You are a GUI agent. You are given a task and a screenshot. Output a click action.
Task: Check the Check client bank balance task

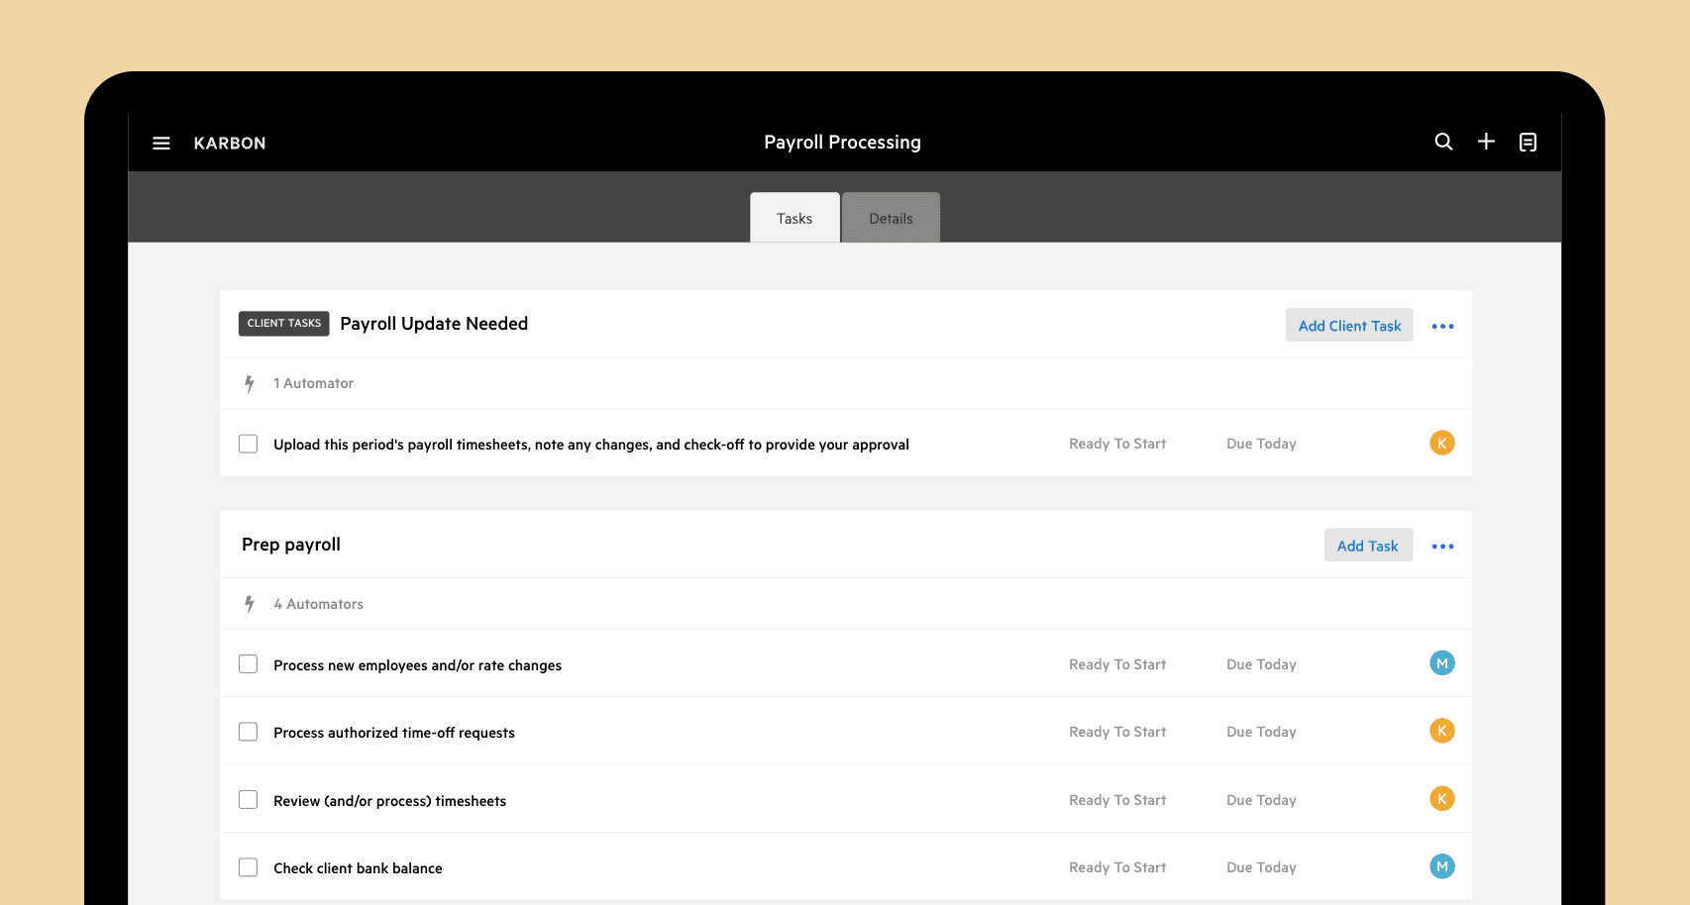[x=248, y=867]
